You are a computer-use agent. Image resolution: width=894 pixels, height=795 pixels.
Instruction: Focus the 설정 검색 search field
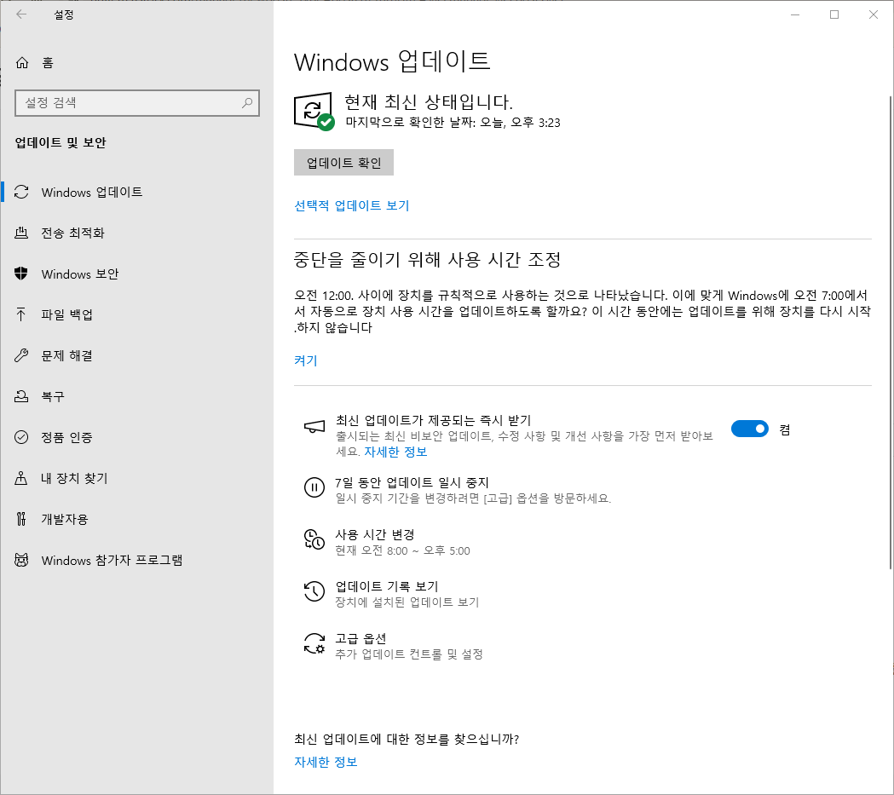tap(137, 102)
